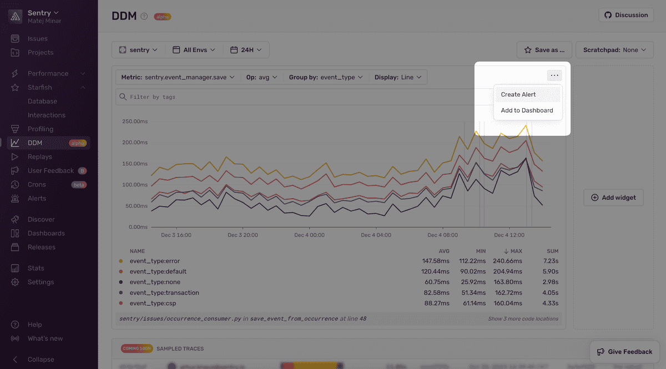
Task: Open Releases page
Action: coord(42,247)
